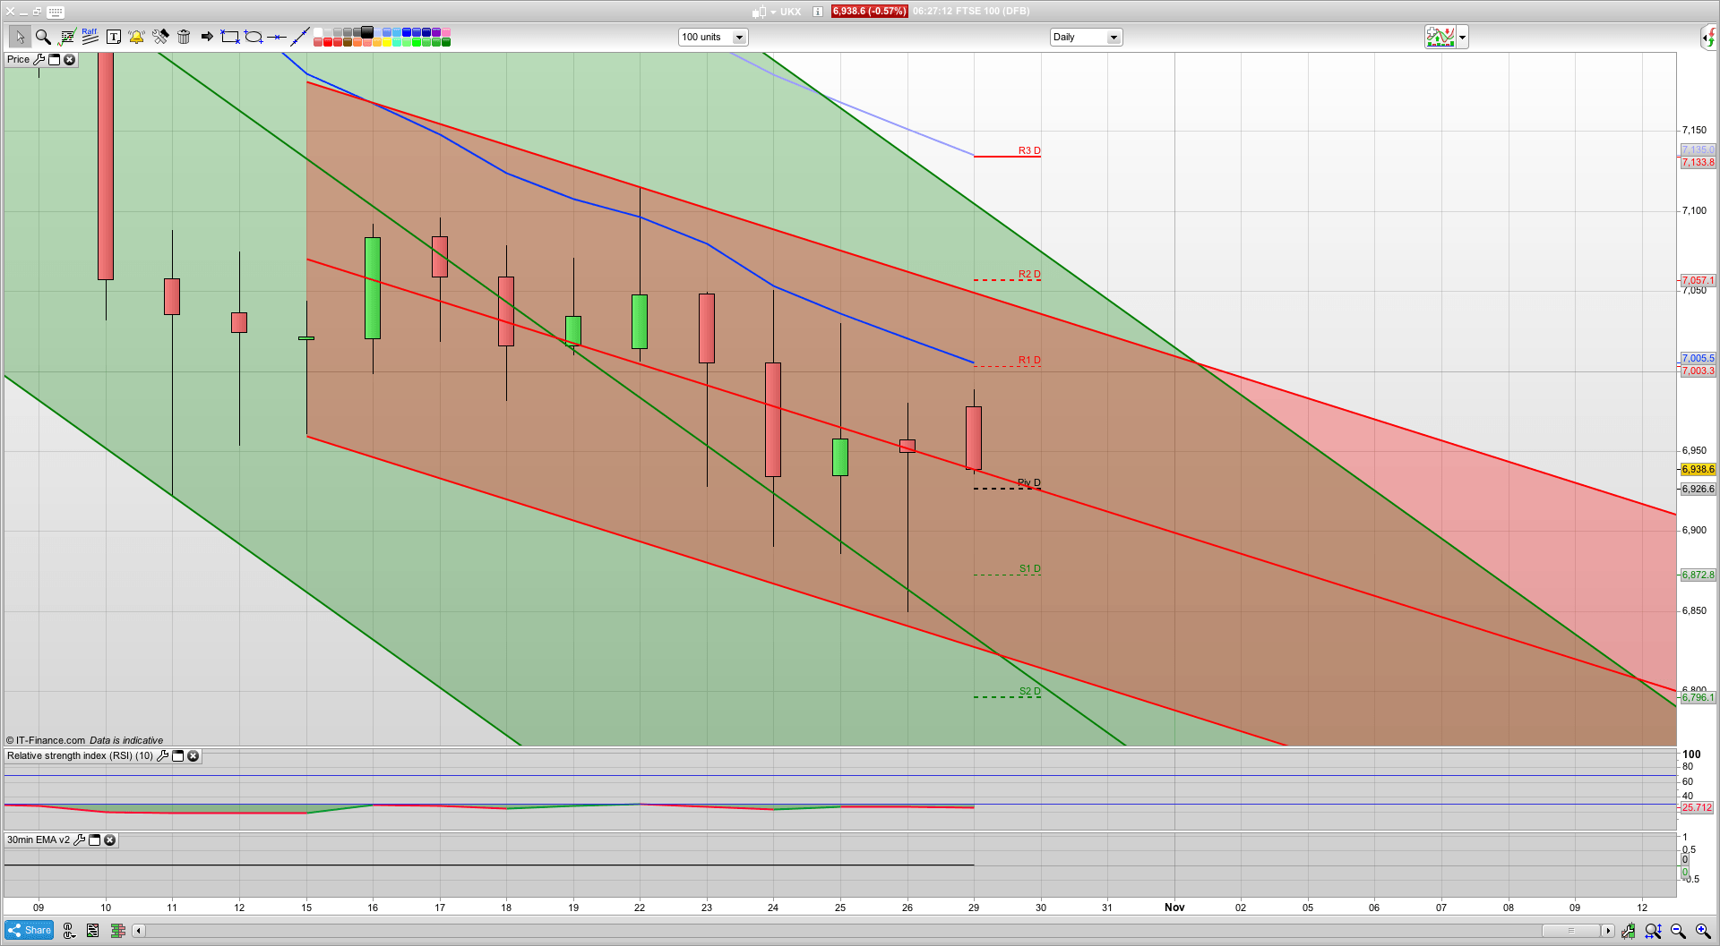This screenshot has width=1720, height=946.
Task: Pick the black color swatch
Action: point(366,33)
